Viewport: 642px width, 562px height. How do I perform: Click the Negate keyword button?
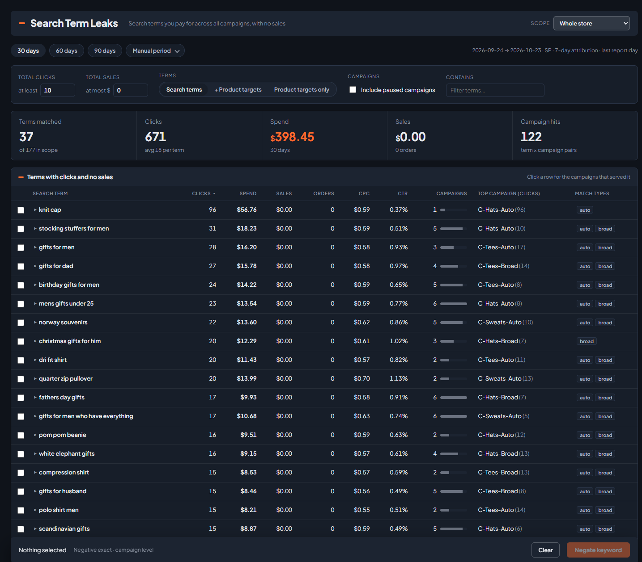[598, 550]
